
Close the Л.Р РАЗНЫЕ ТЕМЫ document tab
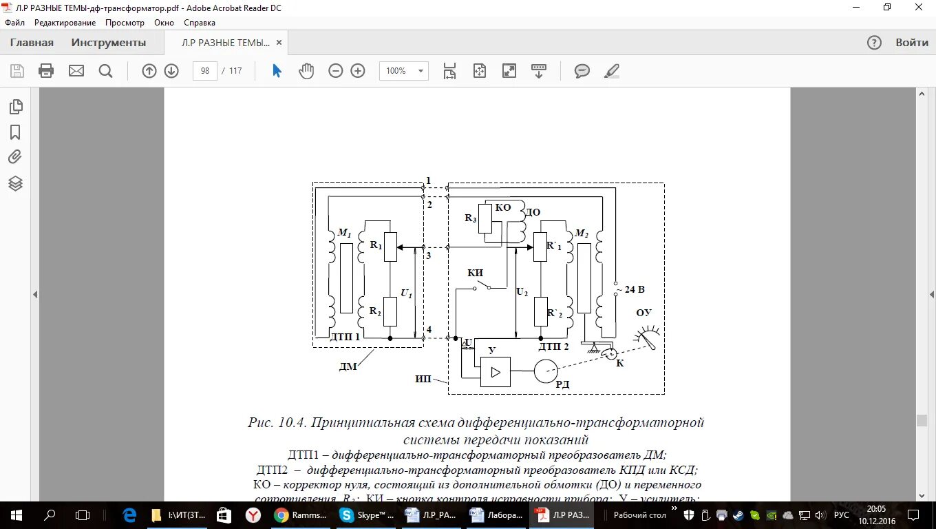point(279,43)
